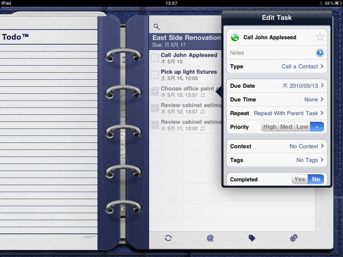The height and width of the screenshot is (257, 343).
Task: Open Tags row chevron
Action: [x=322, y=160]
